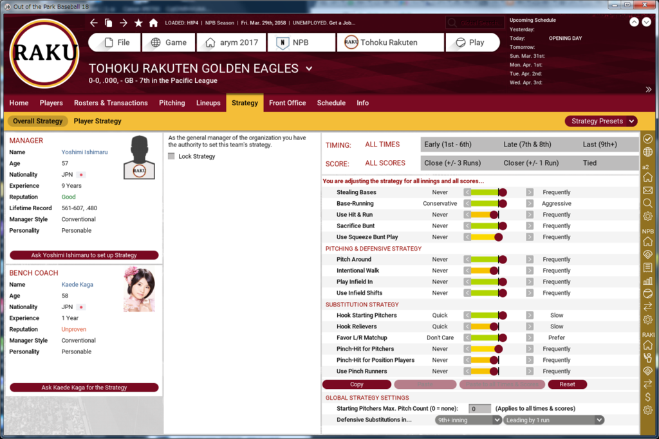Click the checkmark icon in right sidebar

(x=647, y=138)
